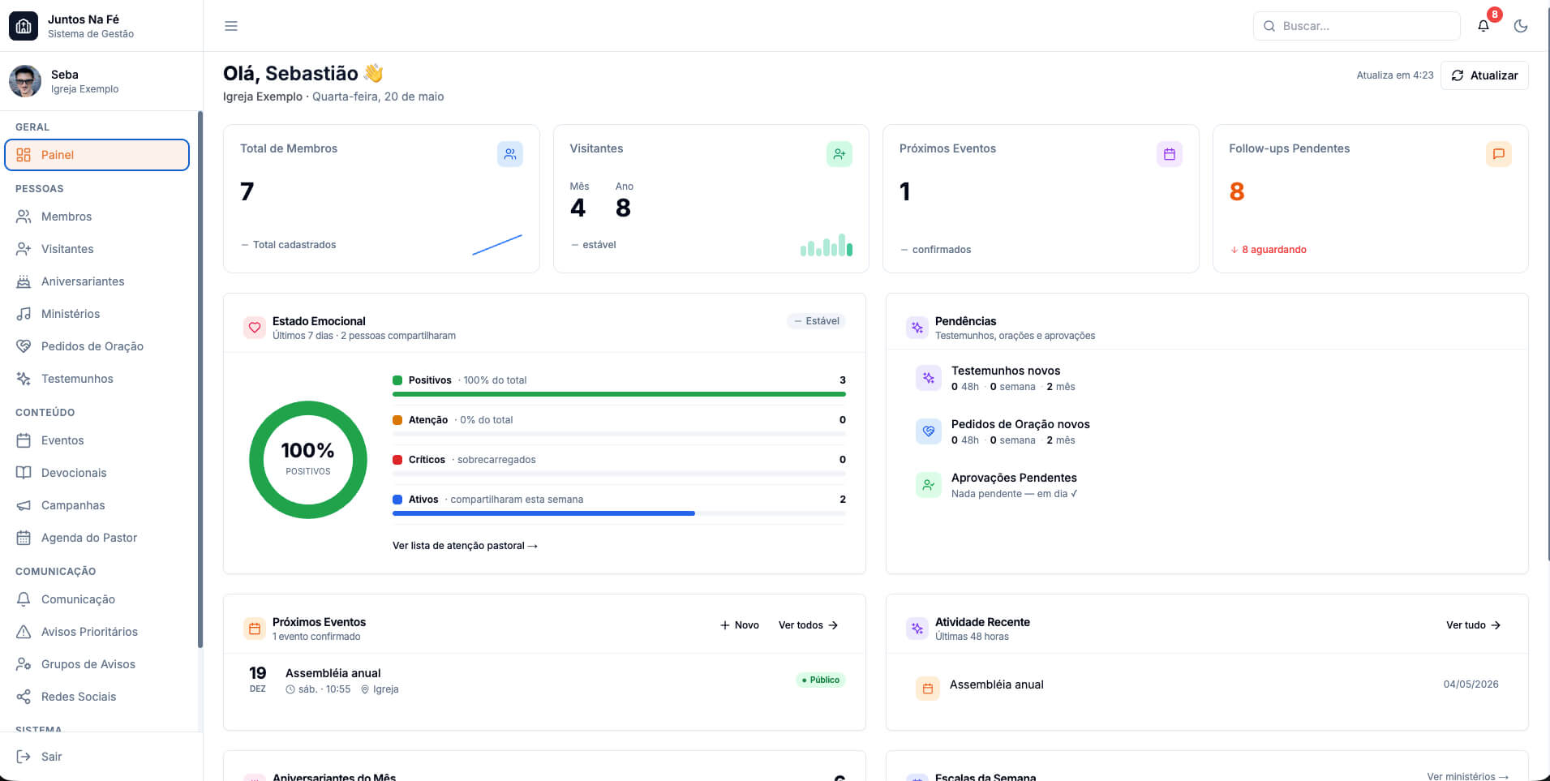Toggle the sidebar with the hamburger icon

point(231,26)
